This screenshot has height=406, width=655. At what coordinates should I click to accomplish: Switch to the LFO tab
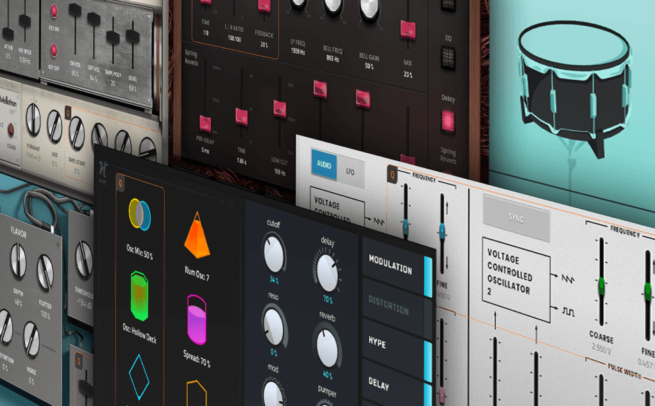coord(351,172)
